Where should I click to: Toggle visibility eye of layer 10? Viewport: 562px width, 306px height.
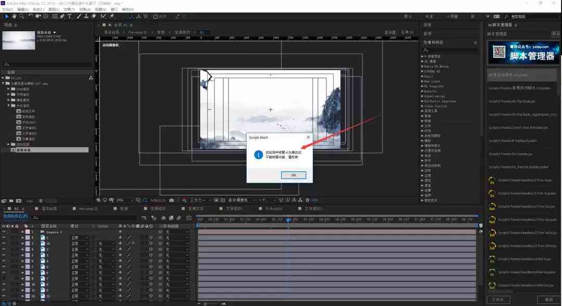pos(4,285)
